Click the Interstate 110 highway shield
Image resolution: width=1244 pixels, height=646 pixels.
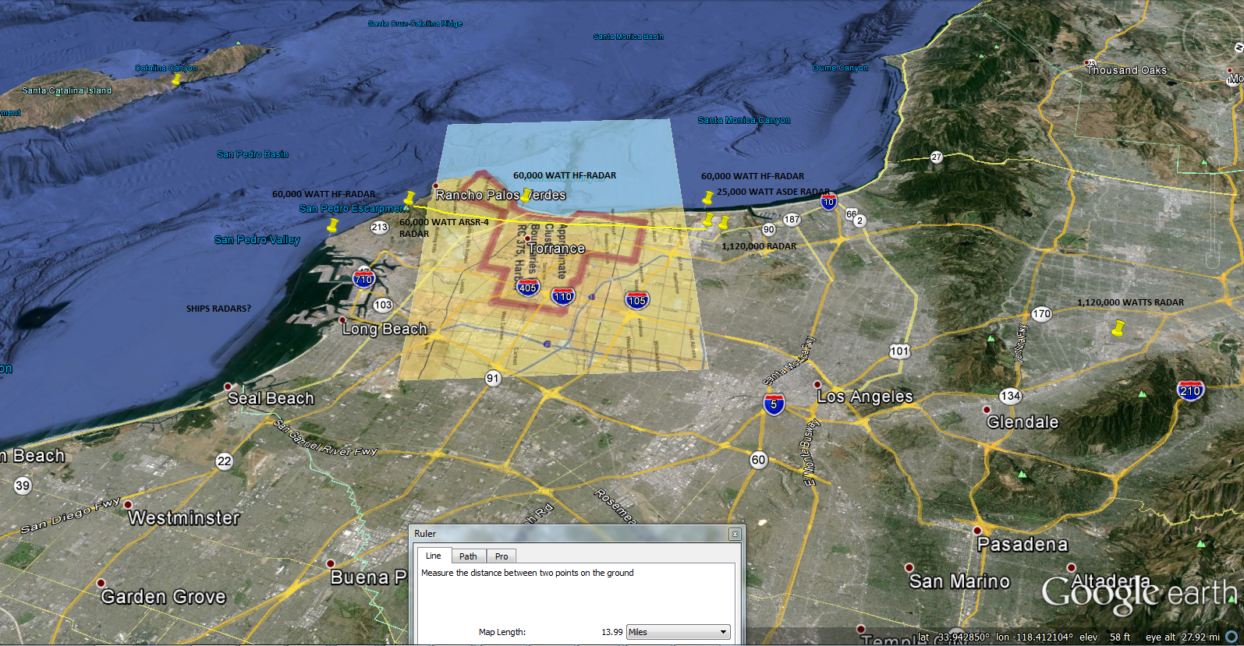[563, 296]
